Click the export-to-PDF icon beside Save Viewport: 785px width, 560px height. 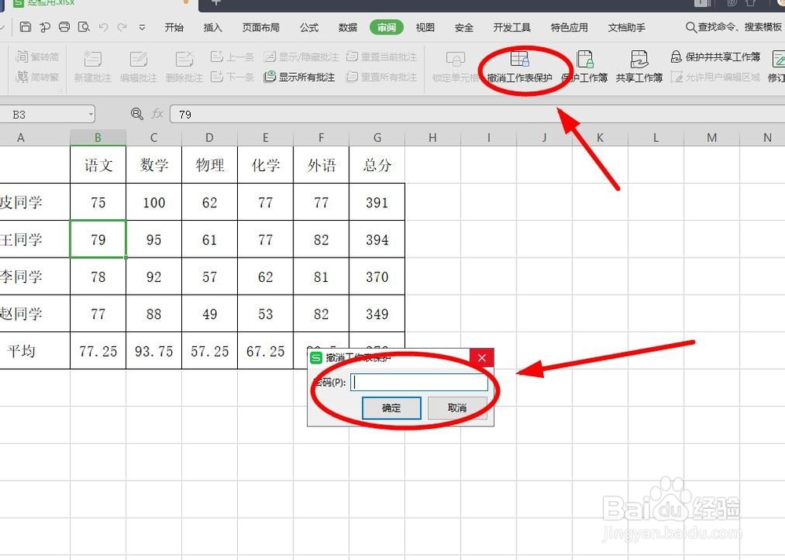pyautogui.click(x=45, y=27)
